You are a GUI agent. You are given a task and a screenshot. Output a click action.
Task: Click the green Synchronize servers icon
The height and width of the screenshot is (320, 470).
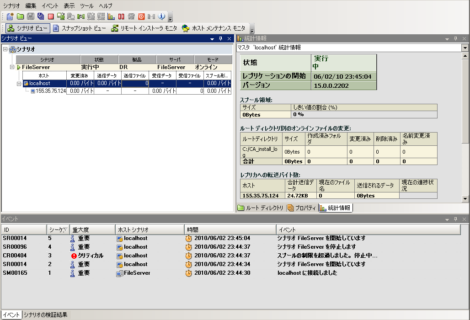tap(61, 16)
